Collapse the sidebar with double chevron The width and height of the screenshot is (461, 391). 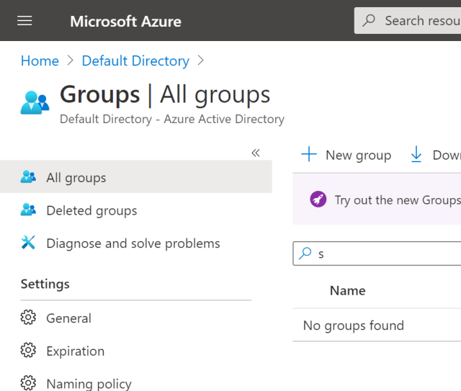point(255,153)
